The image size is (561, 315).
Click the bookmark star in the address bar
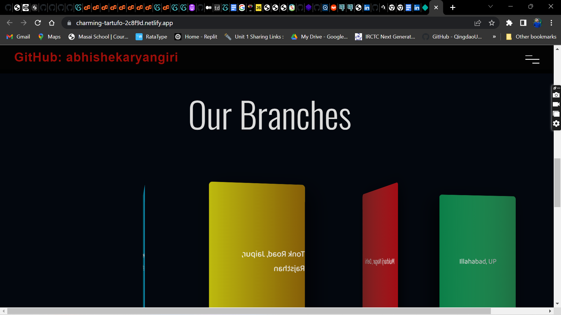coord(492,23)
